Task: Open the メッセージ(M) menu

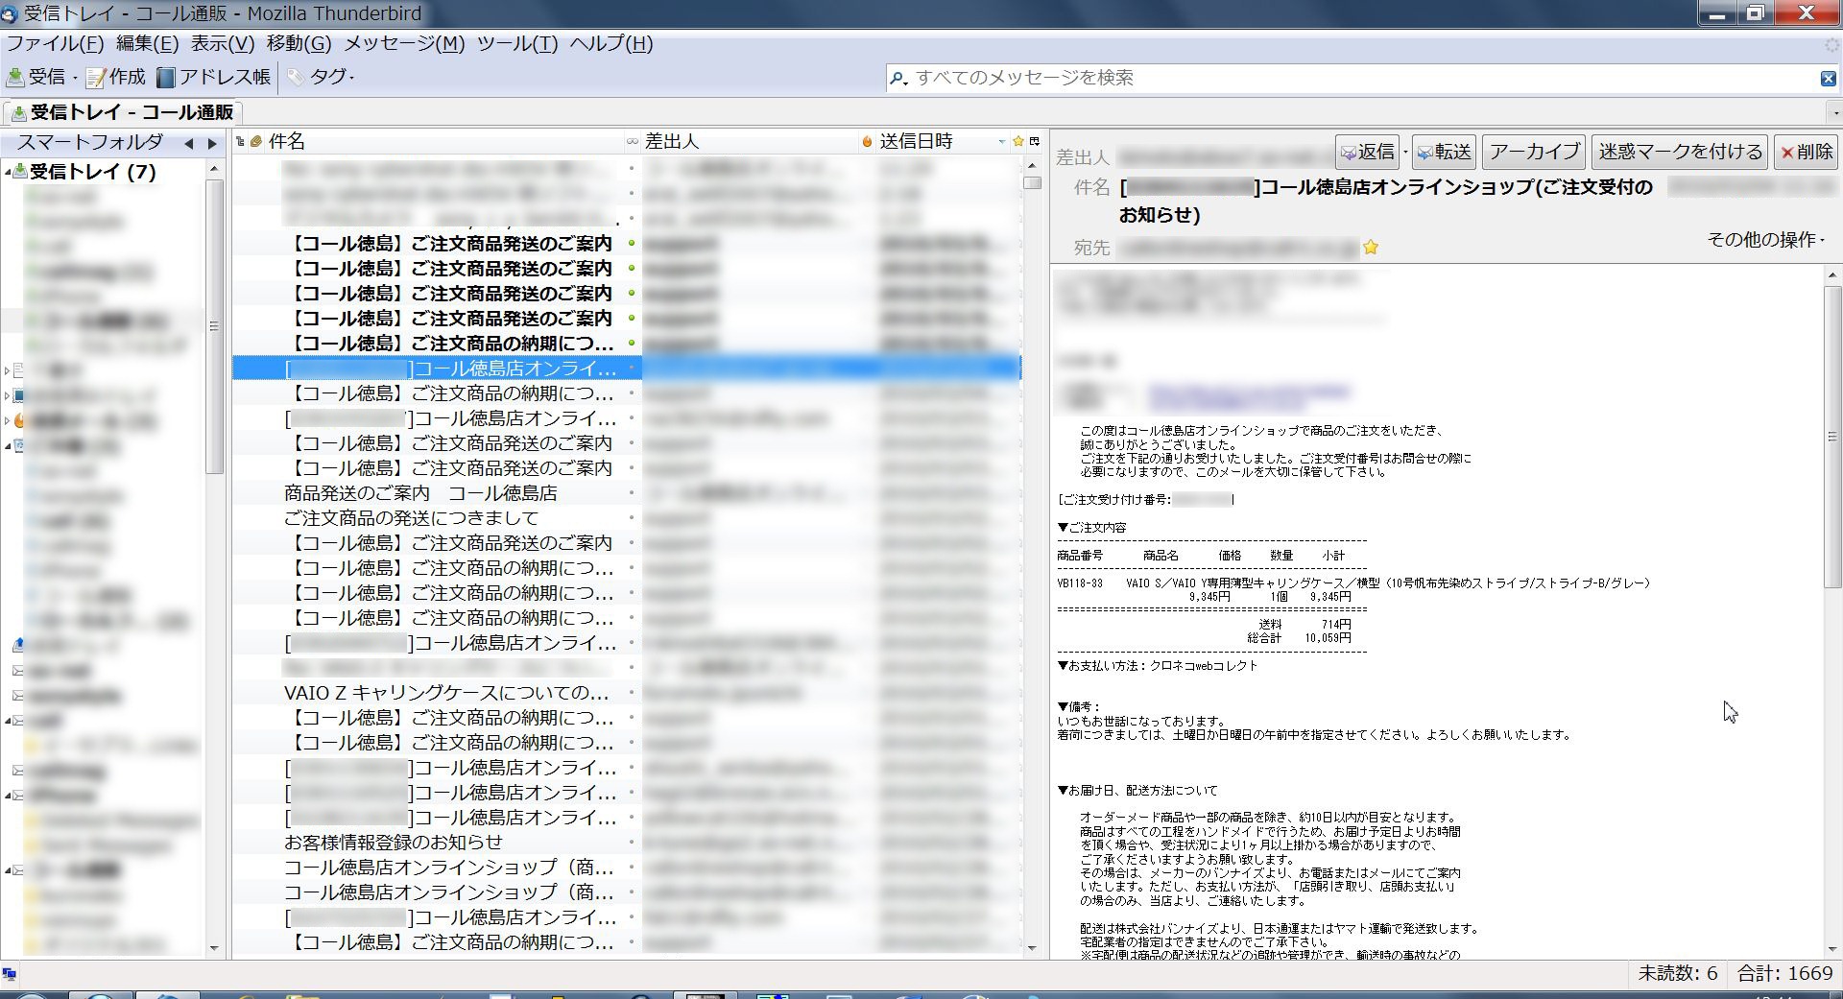Action: point(404,44)
